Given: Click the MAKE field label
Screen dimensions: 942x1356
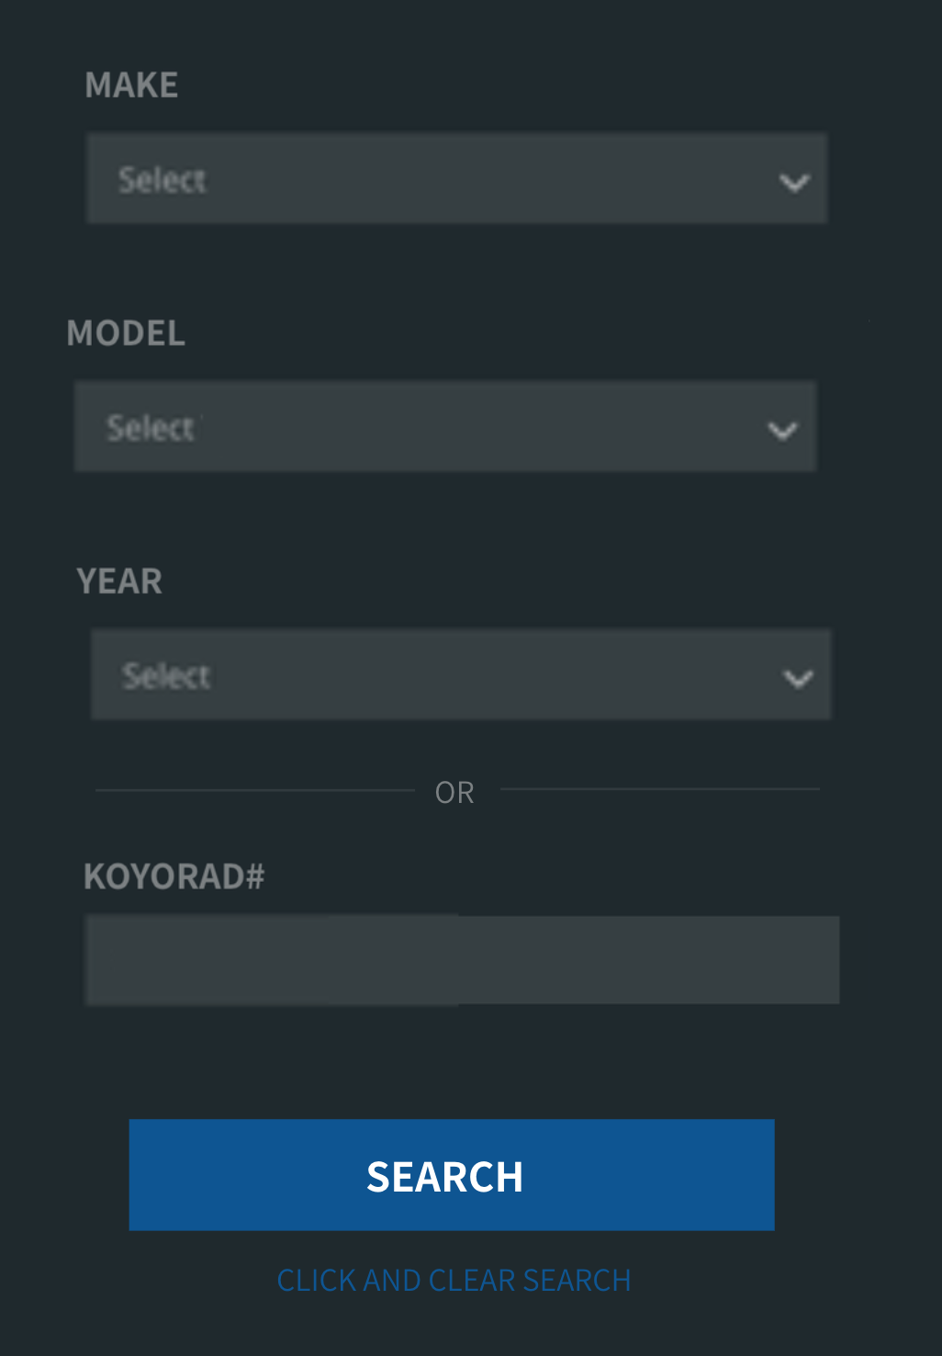Looking at the screenshot, I should [x=131, y=85].
